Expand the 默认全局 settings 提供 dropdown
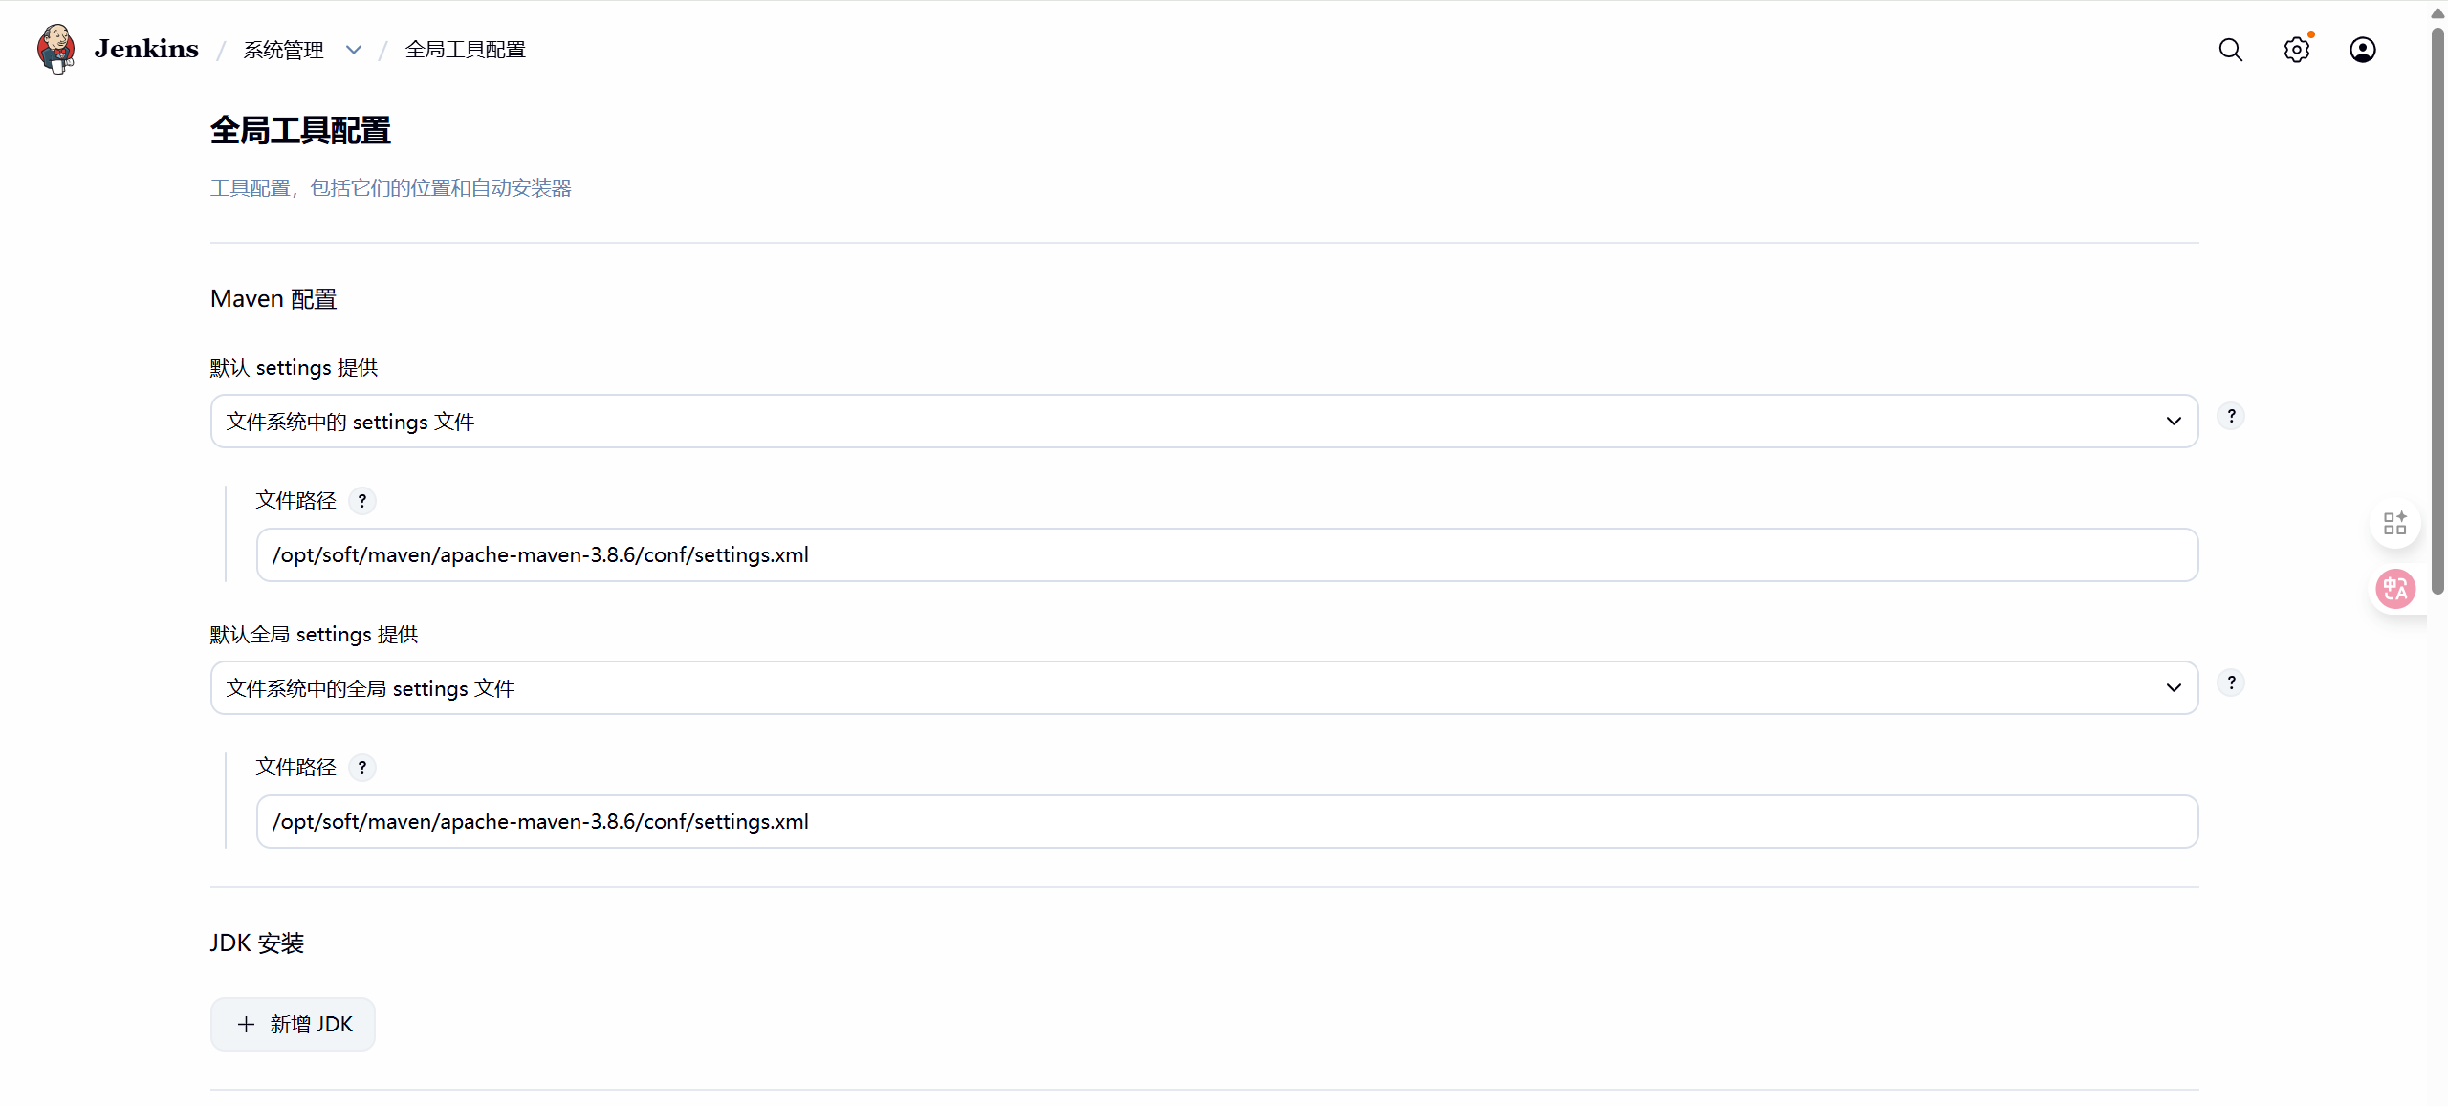Image resolution: width=2448 pixels, height=1106 pixels. click(x=1204, y=688)
